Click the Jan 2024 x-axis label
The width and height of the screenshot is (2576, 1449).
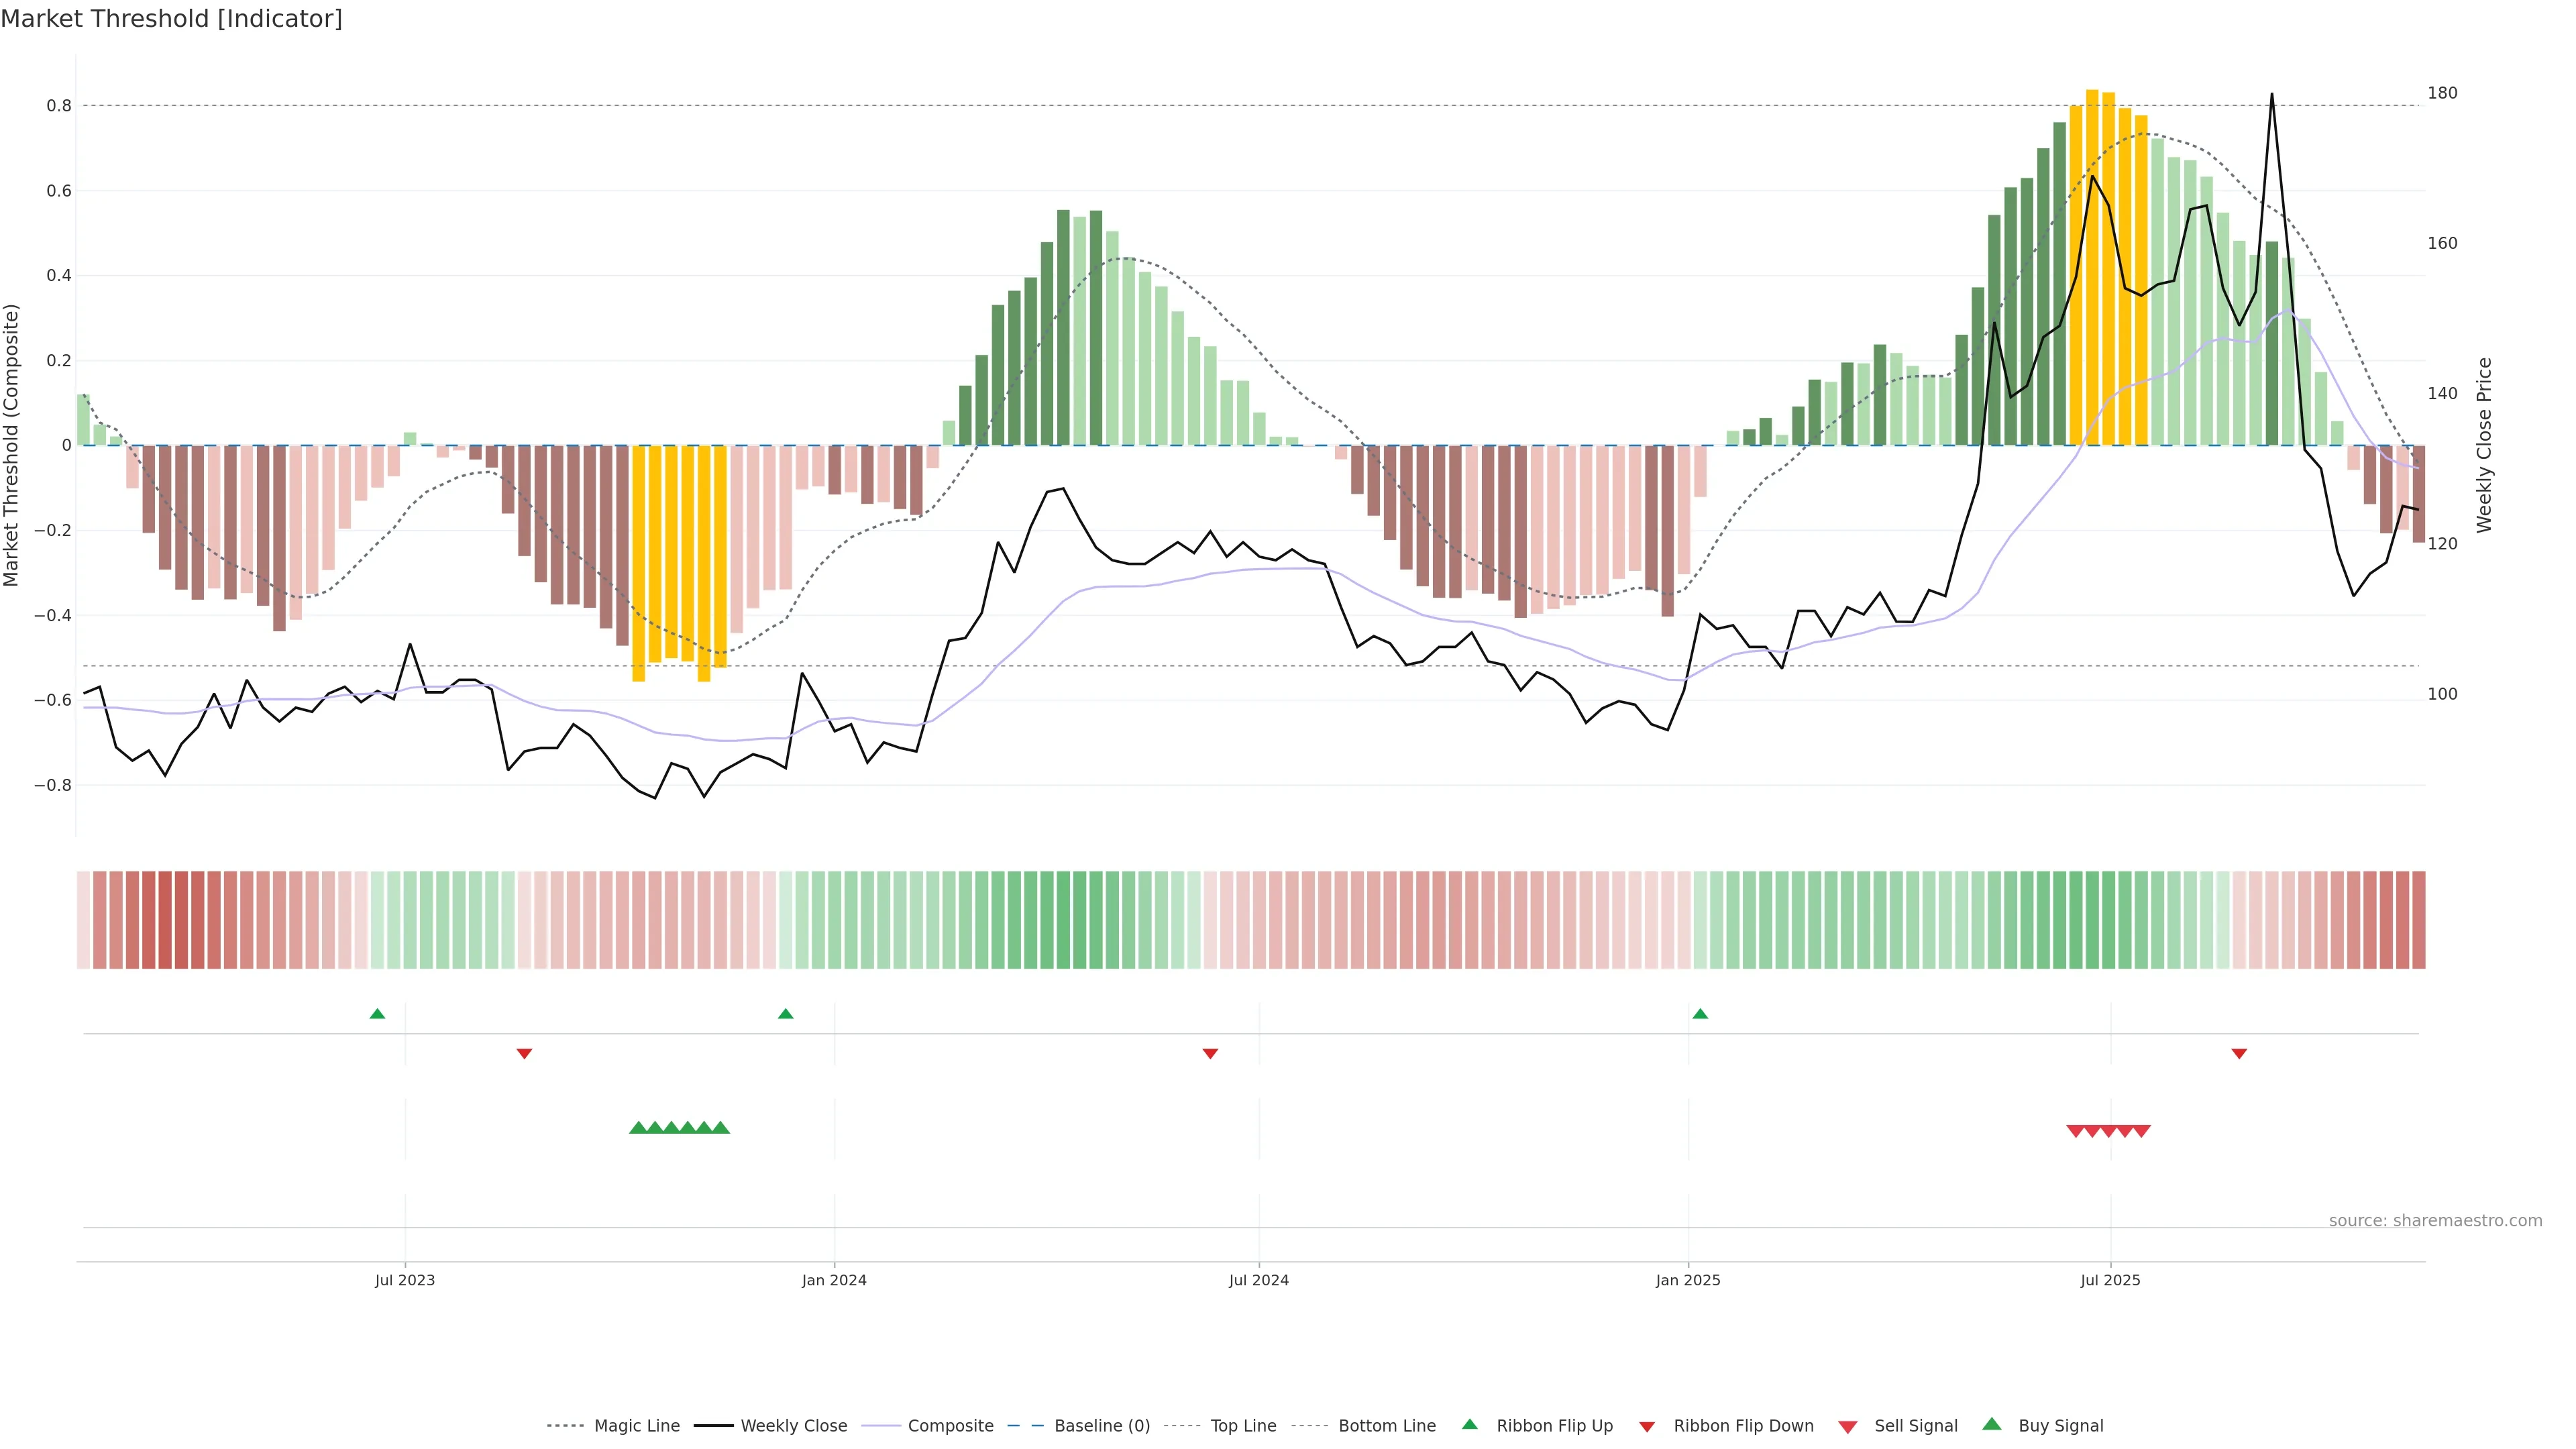pos(834,1280)
